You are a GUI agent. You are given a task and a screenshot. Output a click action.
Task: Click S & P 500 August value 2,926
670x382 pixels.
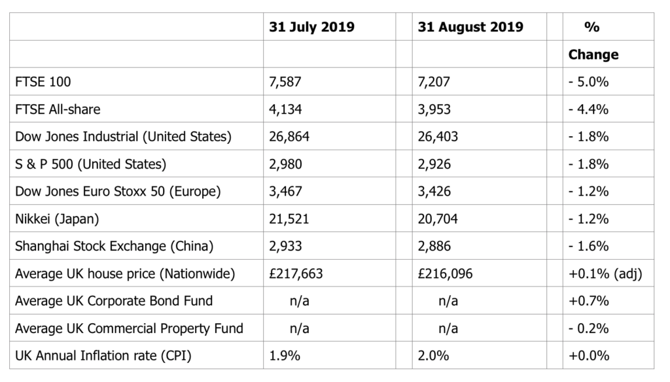point(434,164)
